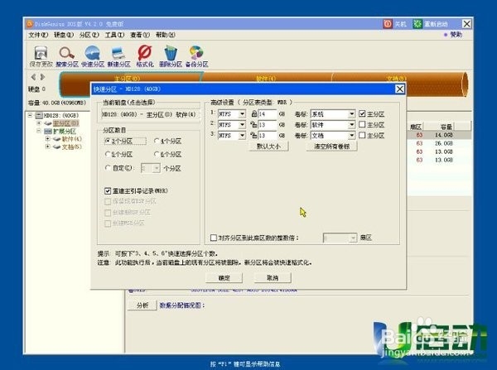The width and height of the screenshot is (497, 370).
Task: Expand the 软件(4) tree node
Action: coord(47,139)
